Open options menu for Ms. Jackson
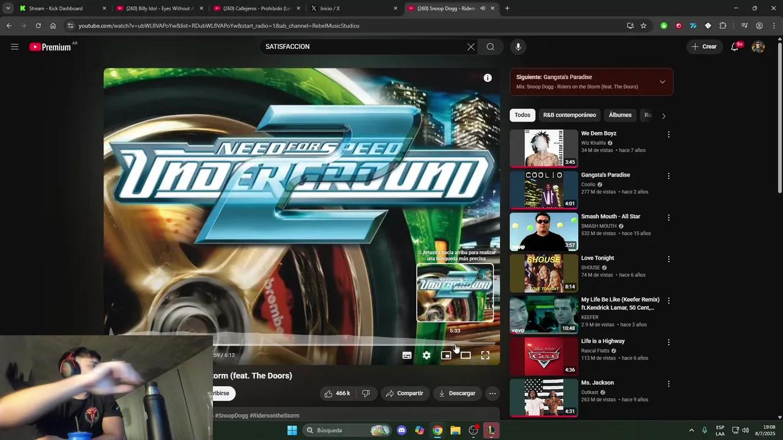The height and width of the screenshot is (440, 783). [668, 384]
